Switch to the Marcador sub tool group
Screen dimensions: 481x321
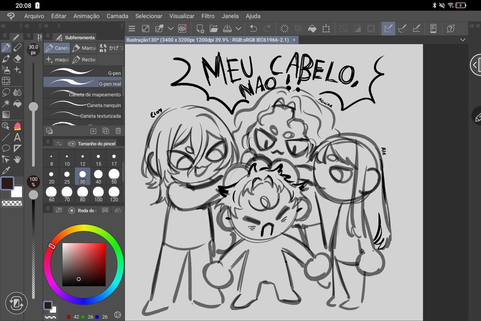[83, 48]
